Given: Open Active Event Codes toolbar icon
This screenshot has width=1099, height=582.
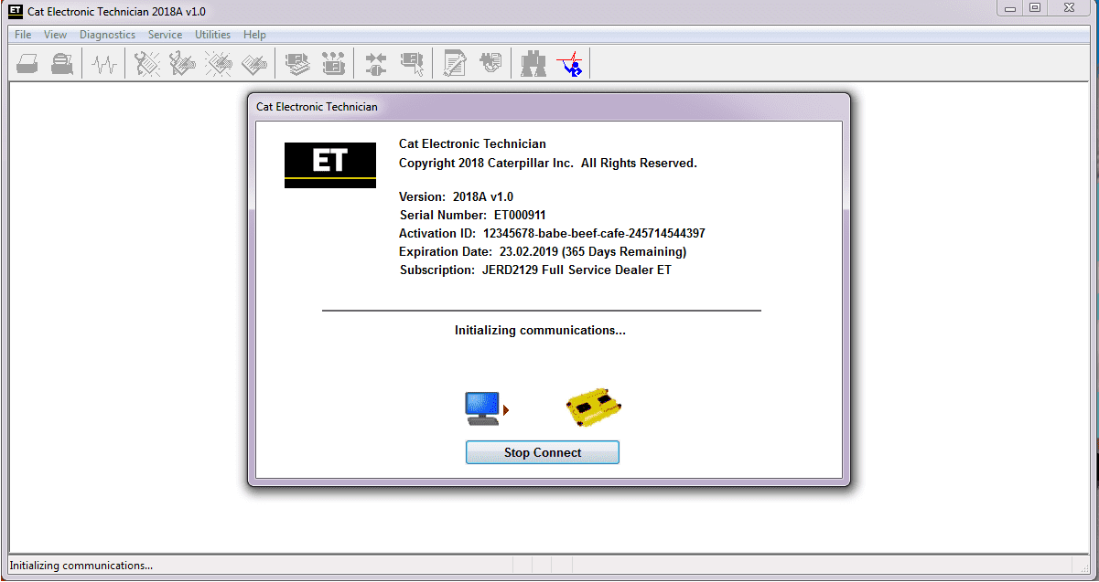Looking at the screenshot, I should pos(219,64).
